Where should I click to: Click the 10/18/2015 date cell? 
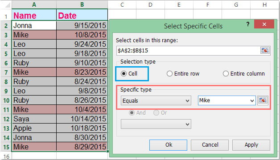pyautogui.click(x=82, y=128)
